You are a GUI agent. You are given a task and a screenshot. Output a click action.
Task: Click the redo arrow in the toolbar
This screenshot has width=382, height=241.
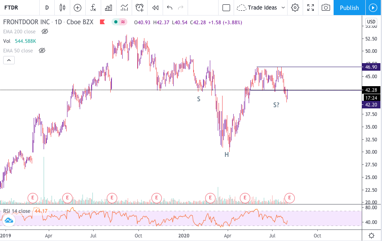[x=182, y=8]
